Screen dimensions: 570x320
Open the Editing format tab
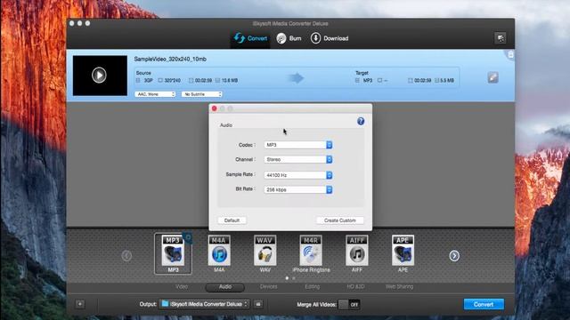point(313,286)
